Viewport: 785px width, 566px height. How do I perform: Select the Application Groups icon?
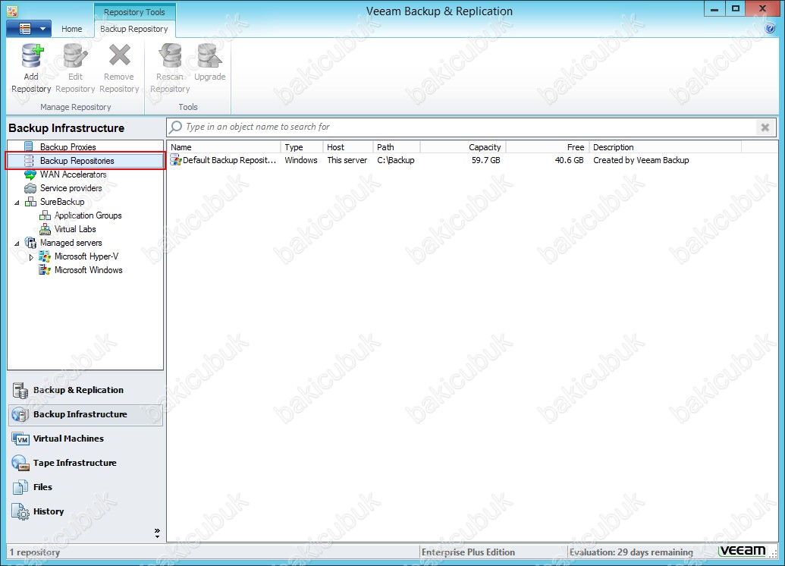(x=45, y=215)
